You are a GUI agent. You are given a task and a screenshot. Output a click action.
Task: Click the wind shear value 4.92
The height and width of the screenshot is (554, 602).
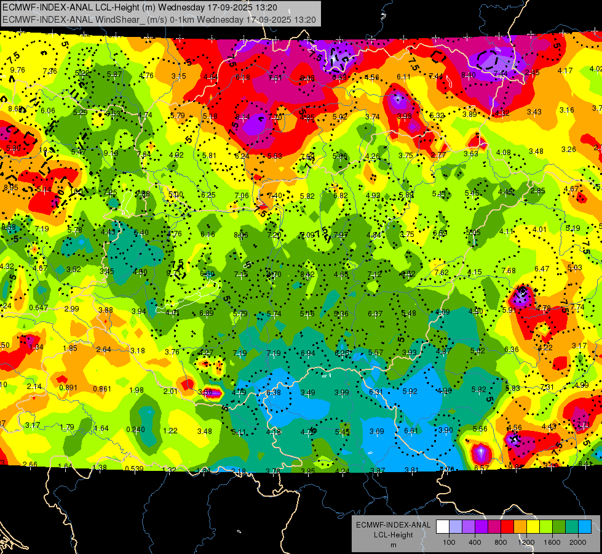(176, 155)
